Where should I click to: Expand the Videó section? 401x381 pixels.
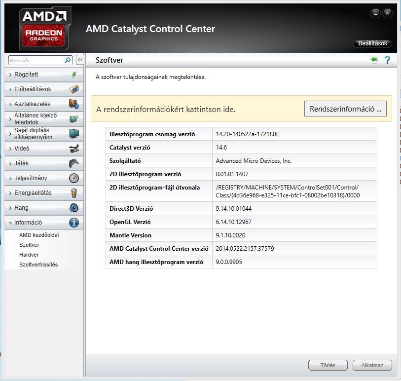pyautogui.click(x=44, y=149)
